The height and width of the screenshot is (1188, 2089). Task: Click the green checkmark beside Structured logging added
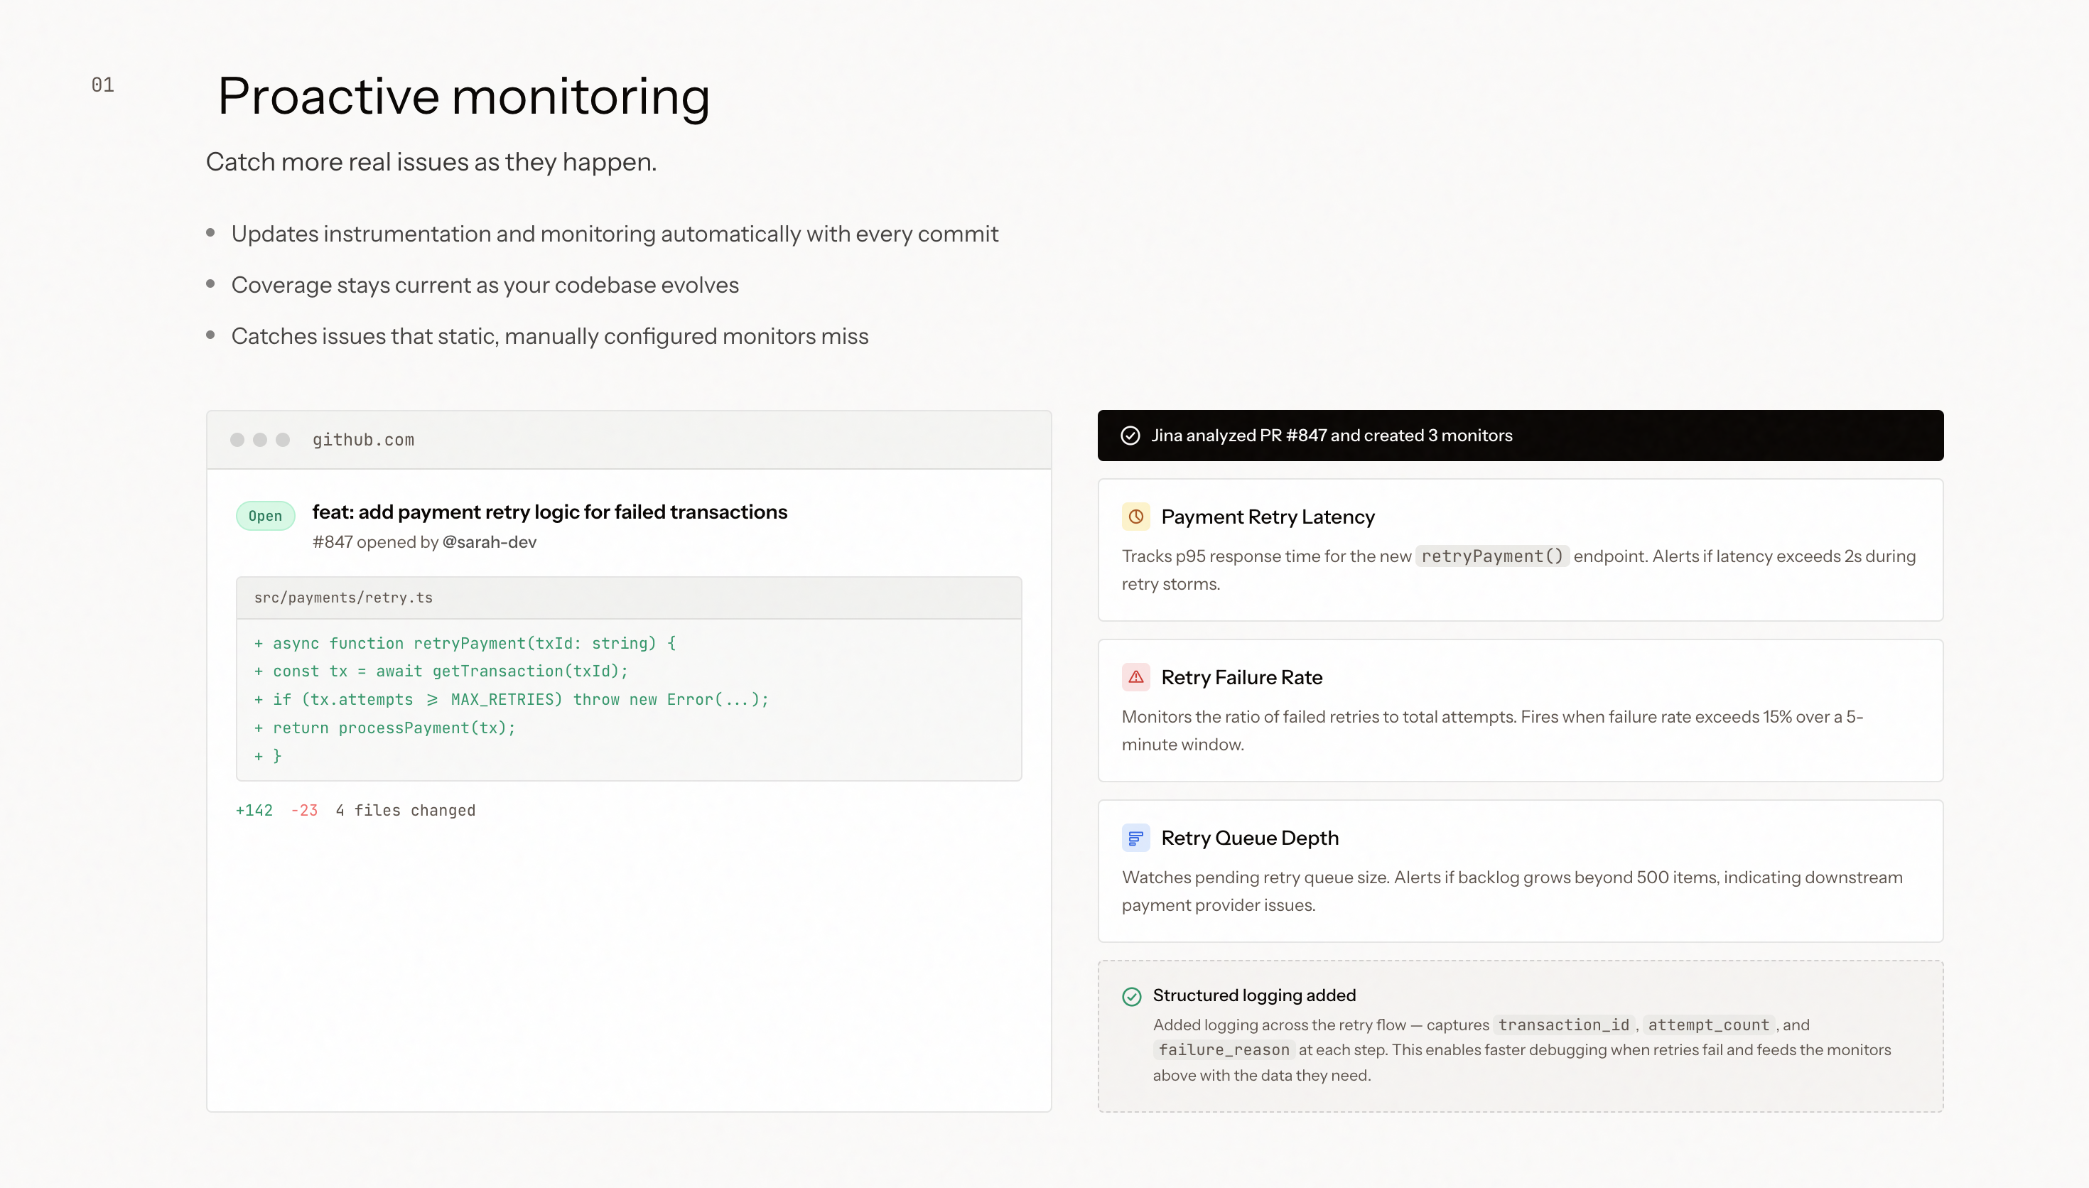(x=1131, y=996)
